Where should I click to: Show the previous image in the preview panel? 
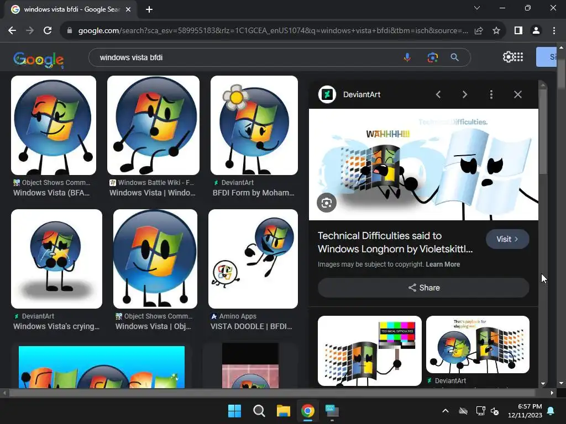tap(438, 94)
